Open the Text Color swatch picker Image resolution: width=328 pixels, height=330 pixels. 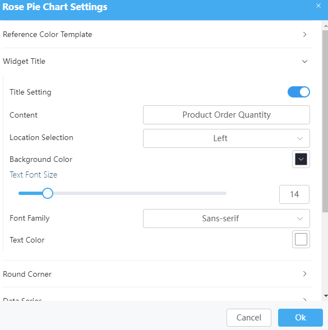click(301, 239)
